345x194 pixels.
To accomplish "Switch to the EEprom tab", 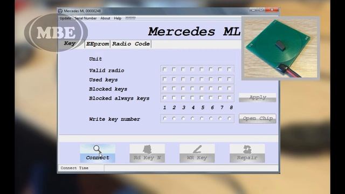I will (98, 44).
